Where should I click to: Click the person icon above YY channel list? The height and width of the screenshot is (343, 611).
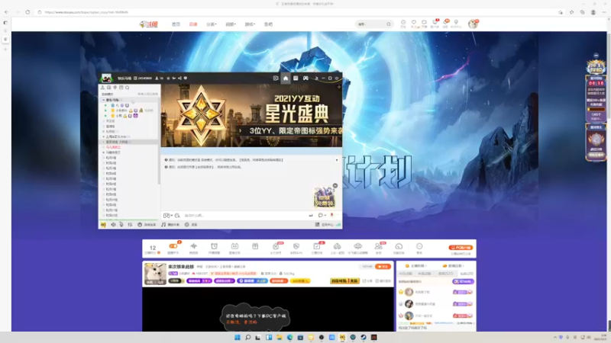103,88
